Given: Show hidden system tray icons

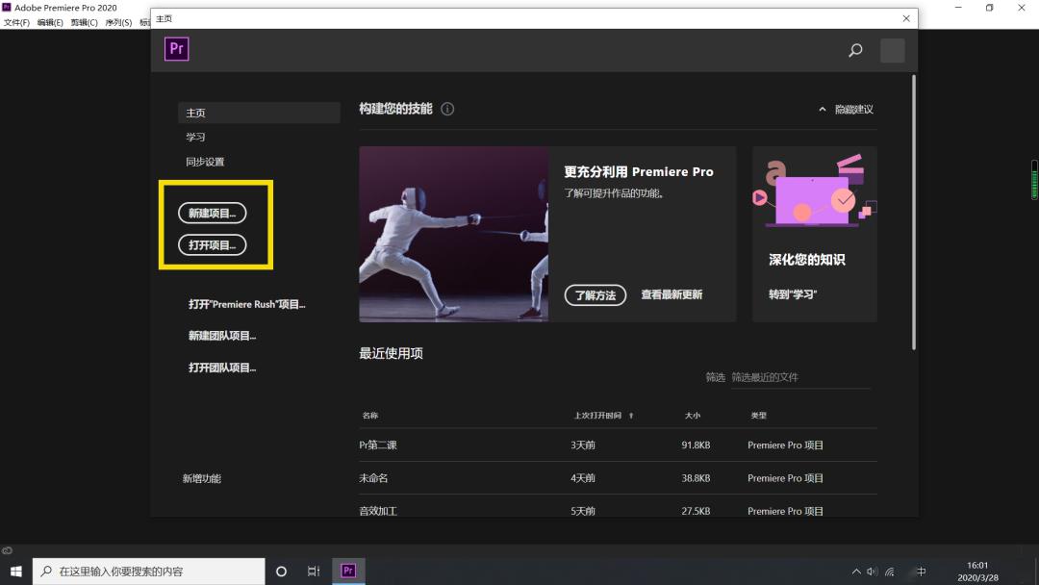Looking at the screenshot, I should [856, 572].
